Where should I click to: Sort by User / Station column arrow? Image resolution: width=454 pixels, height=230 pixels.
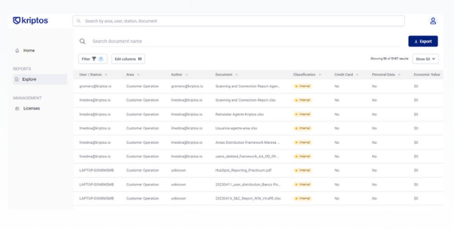coord(106,75)
